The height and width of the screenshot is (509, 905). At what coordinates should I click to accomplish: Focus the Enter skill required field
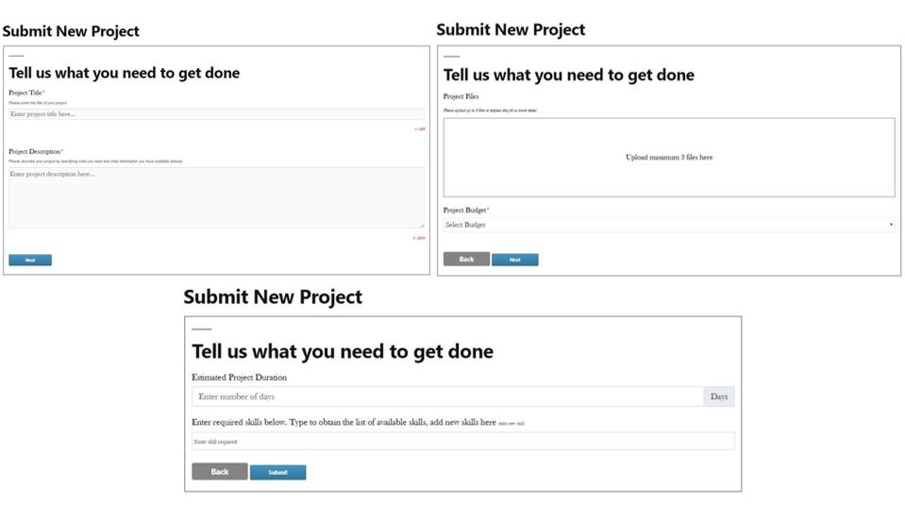462,441
